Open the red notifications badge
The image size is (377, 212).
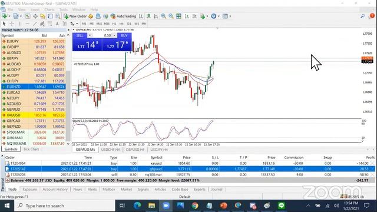(372, 16)
